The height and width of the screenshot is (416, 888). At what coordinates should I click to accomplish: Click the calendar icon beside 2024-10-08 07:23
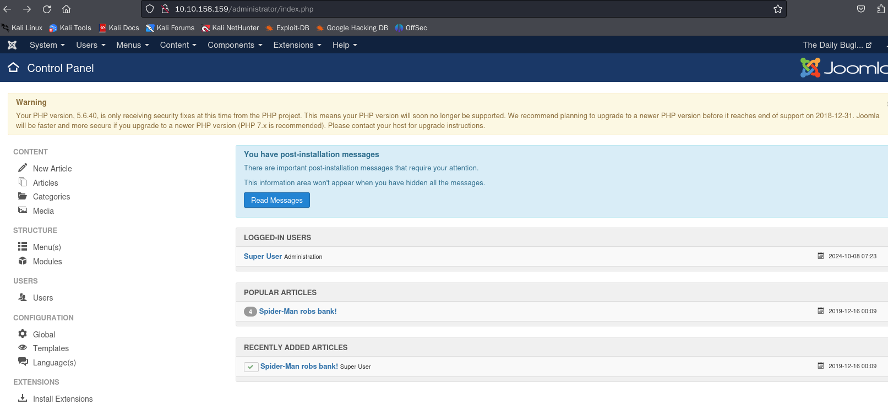pyautogui.click(x=821, y=256)
